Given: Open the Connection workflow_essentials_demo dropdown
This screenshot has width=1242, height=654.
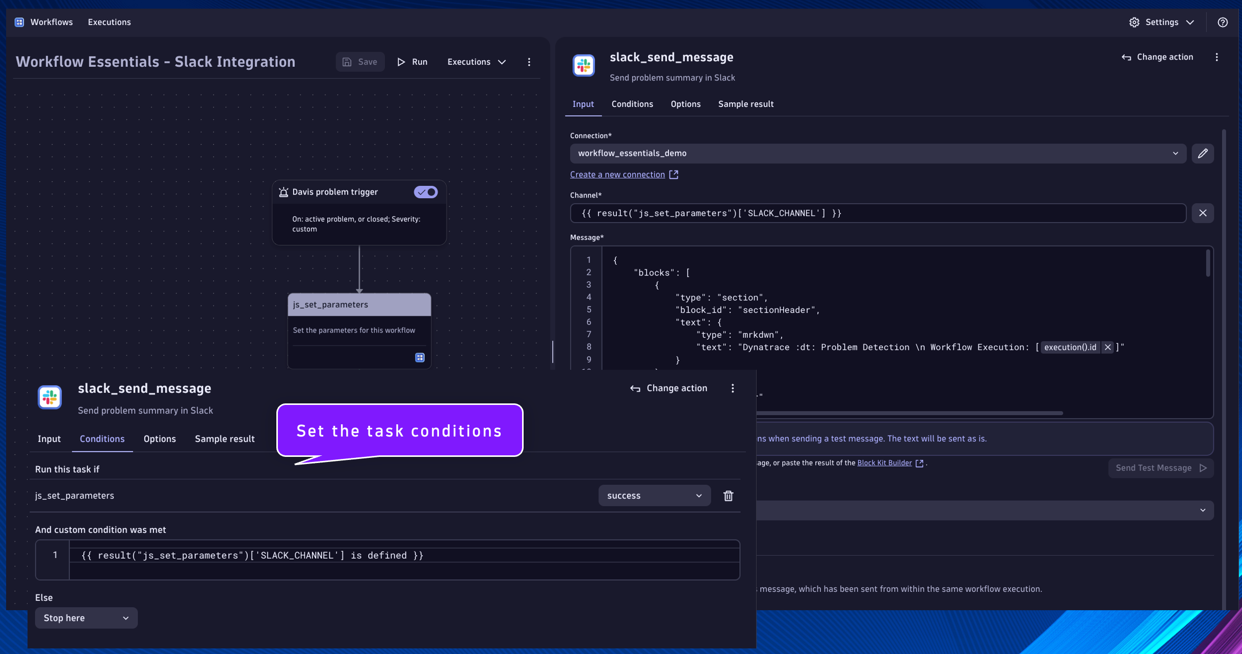Looking at the screenshot, I should 878,153.
